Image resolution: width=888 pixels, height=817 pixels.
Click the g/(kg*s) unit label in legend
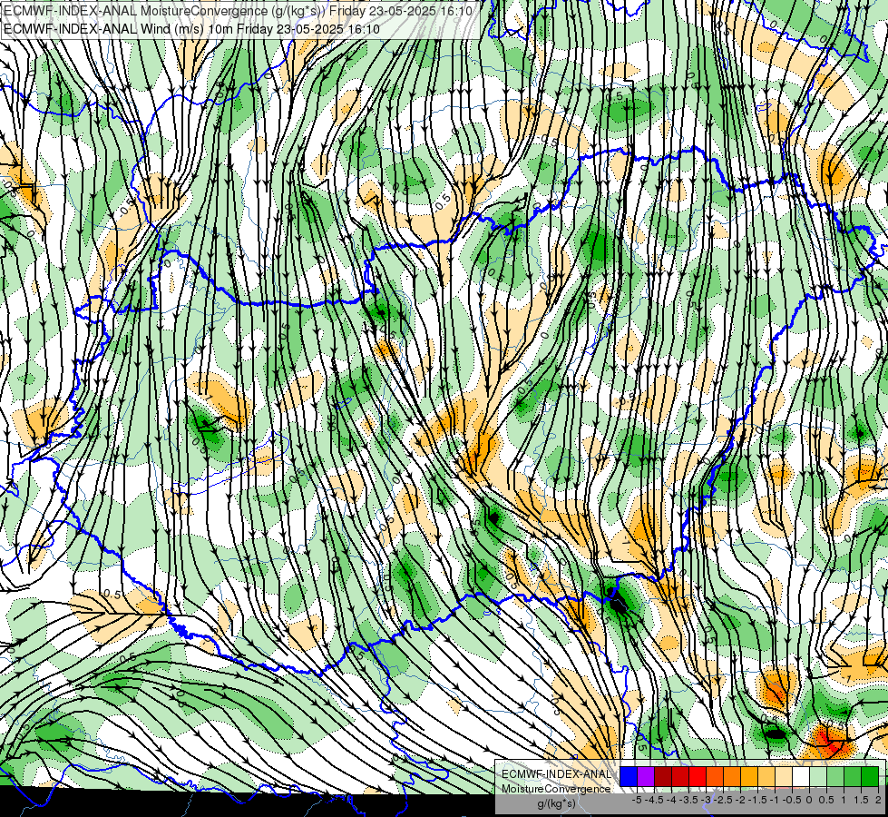point(556,804)
